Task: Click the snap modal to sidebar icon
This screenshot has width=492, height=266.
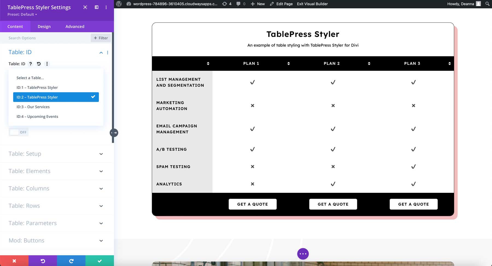Action: click(96, 7)
